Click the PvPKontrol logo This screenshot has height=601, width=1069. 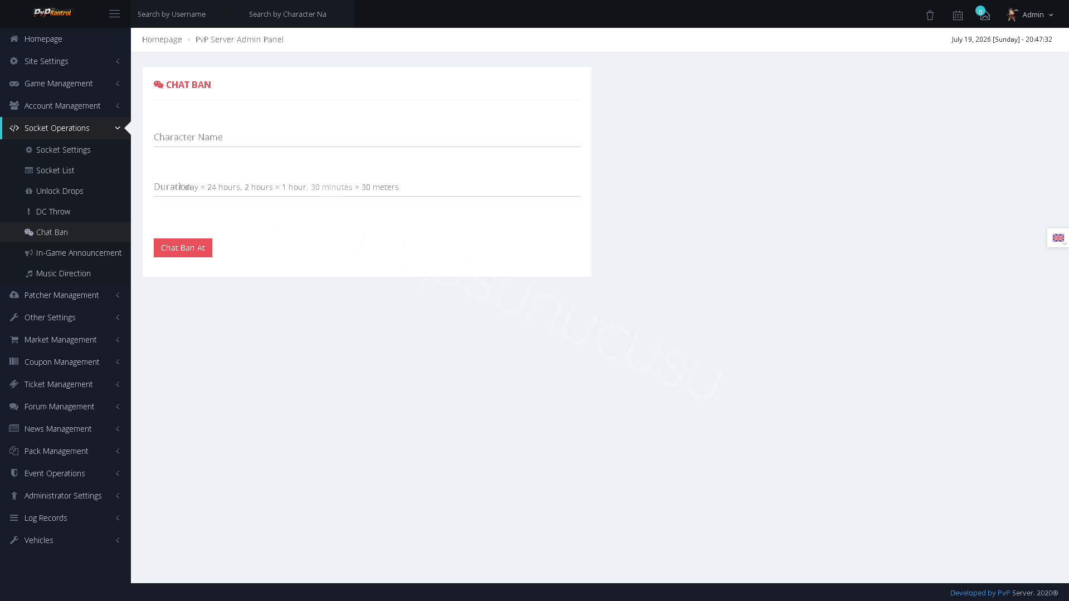[x=52, y=13]
